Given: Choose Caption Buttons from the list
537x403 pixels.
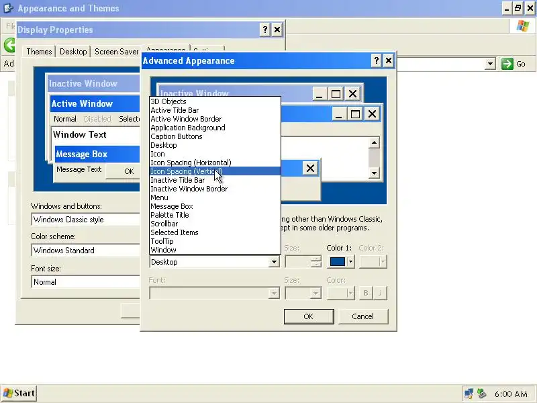Looking at the screenshot, I should click(215, 136).
